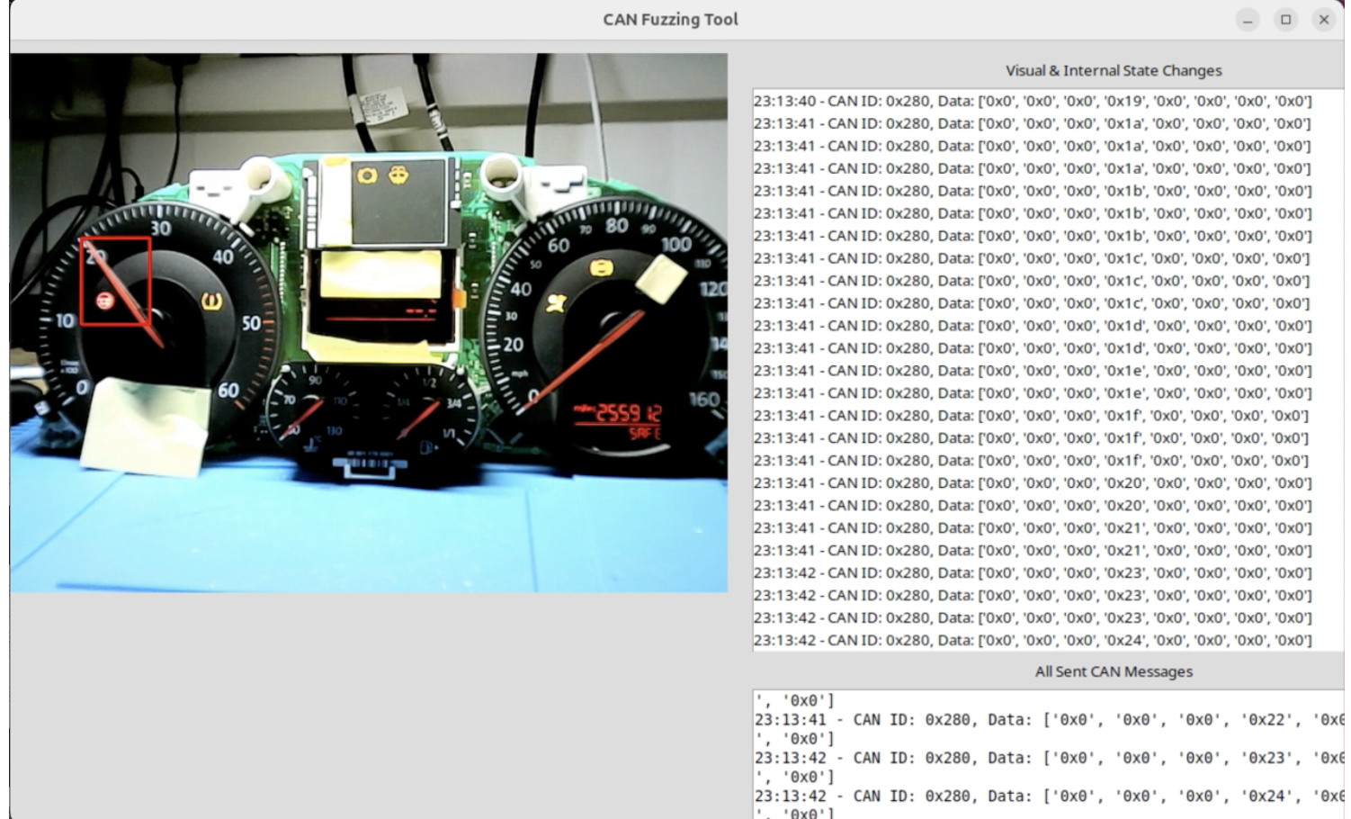
Task: Maximize the CAN Fuzzing Tool window
Action: pyautogui.click(x=1285, y=20)
